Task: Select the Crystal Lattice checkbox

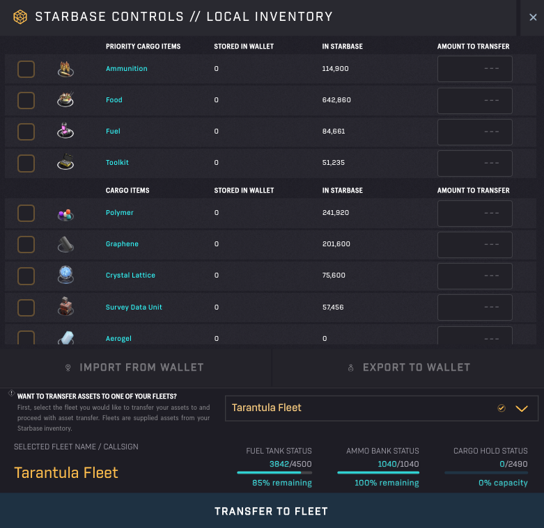Action: (x=26, y=275)
